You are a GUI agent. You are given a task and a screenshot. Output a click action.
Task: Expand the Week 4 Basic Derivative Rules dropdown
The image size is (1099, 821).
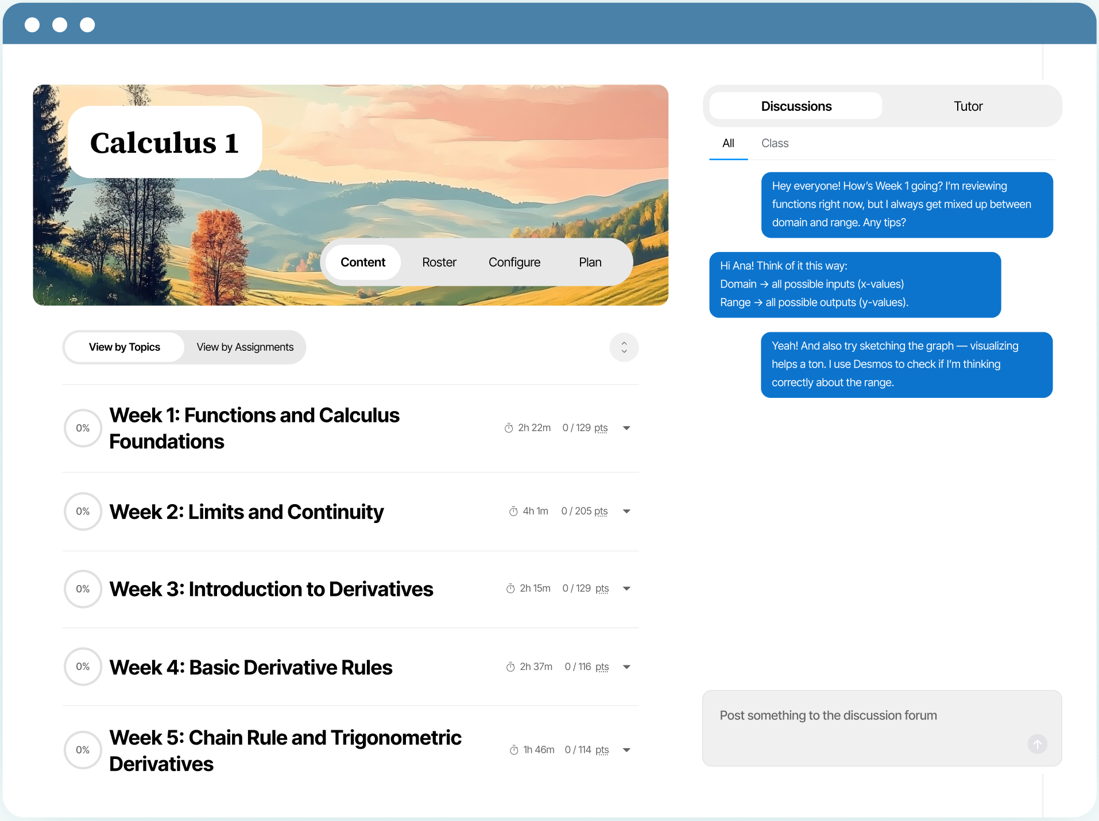click(626, 667)
